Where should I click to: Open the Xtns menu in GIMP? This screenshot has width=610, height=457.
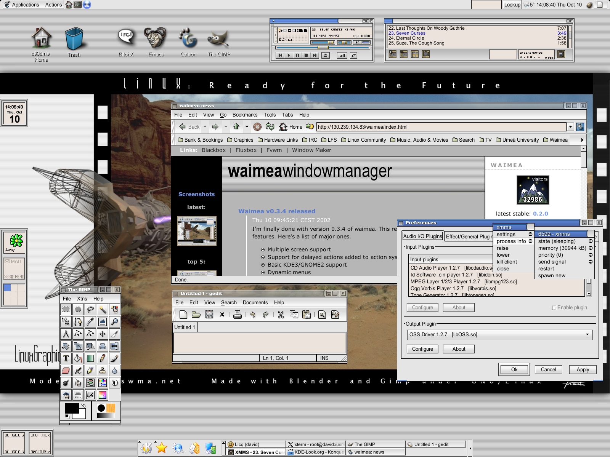pos(82,299)
